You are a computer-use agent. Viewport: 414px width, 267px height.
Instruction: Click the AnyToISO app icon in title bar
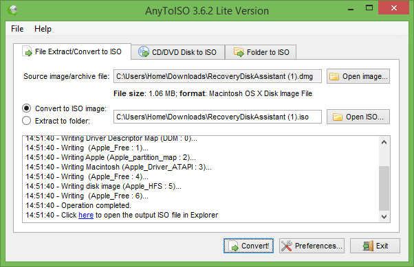pos(12,10)
